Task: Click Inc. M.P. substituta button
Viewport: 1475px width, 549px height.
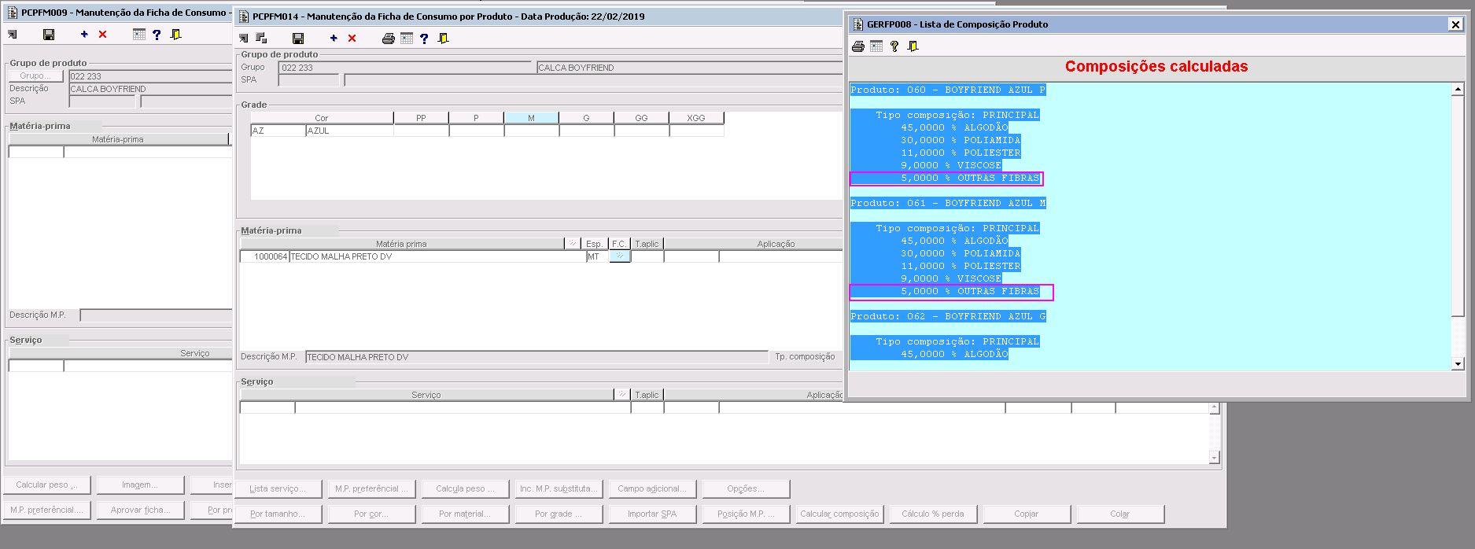Action: coord(559,488)
